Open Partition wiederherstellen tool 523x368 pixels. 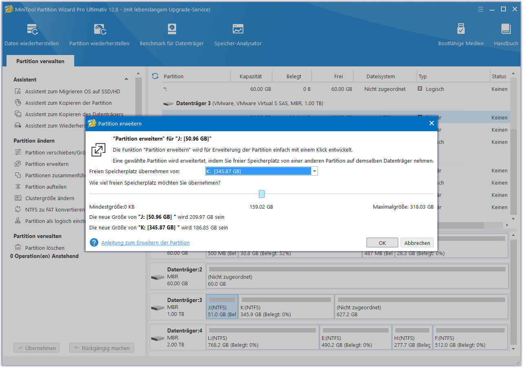point(99,35)
